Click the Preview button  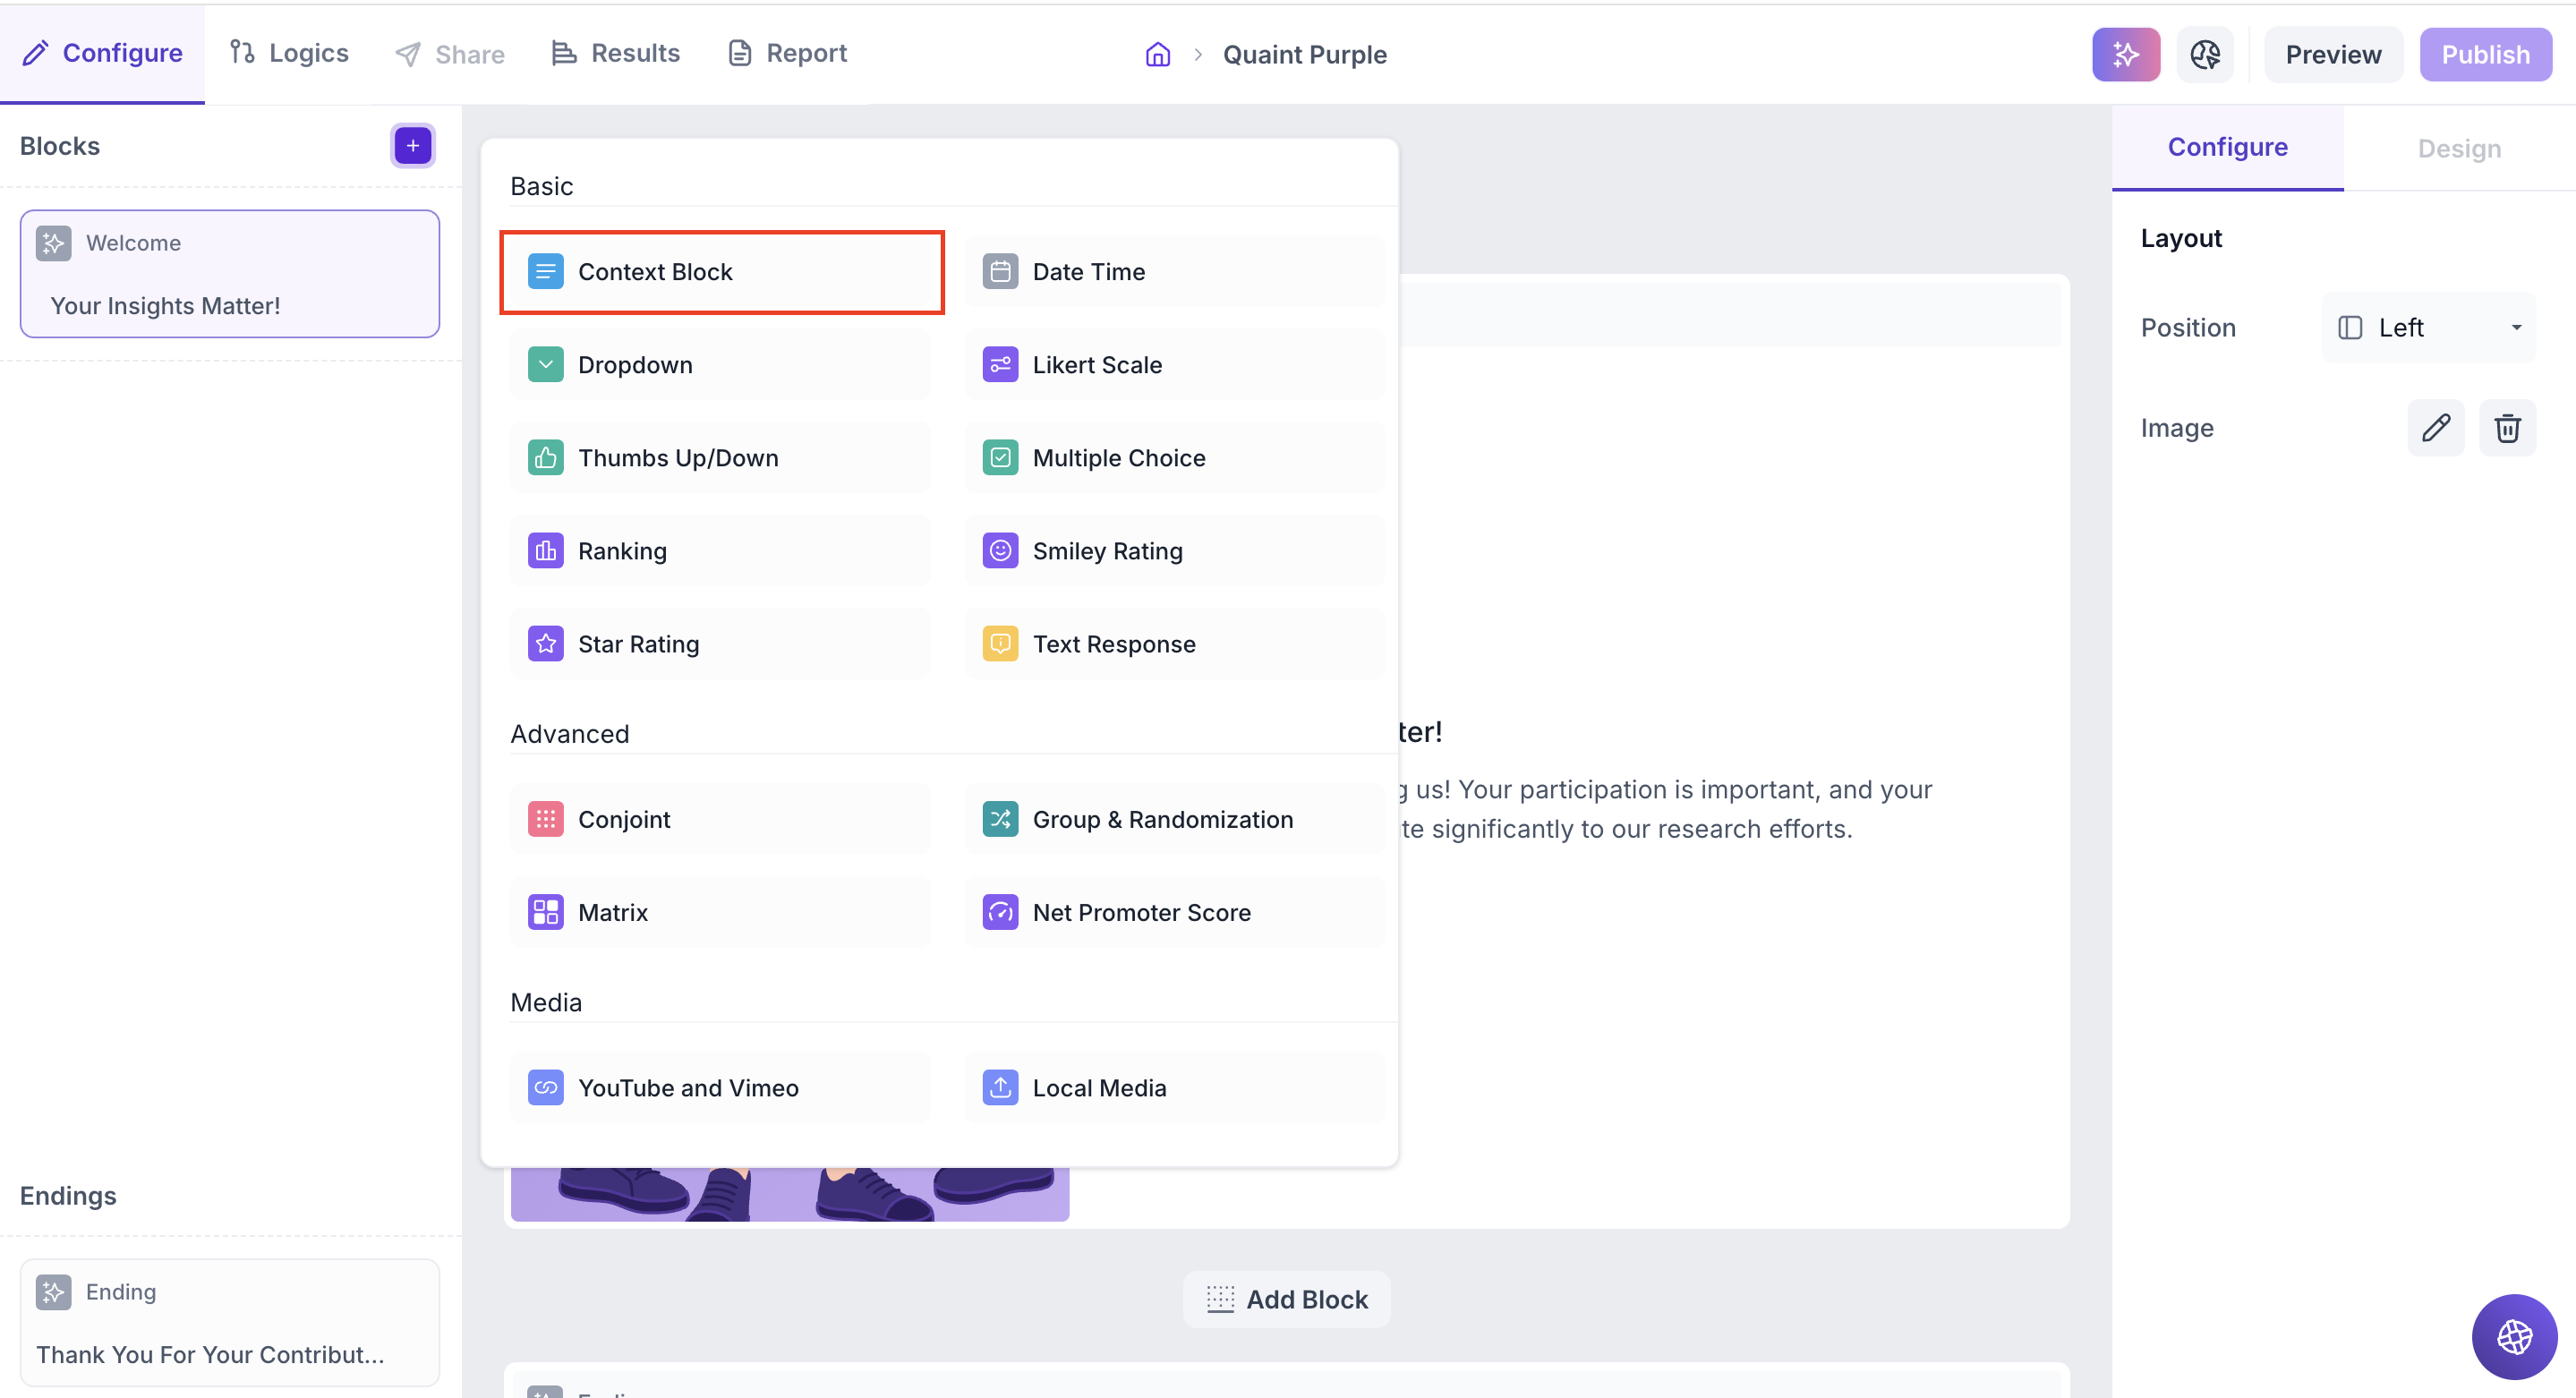coord(2332,54)
